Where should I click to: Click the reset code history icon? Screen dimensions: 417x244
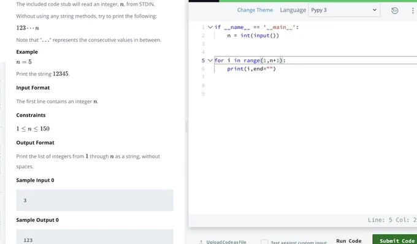(395, 10)
